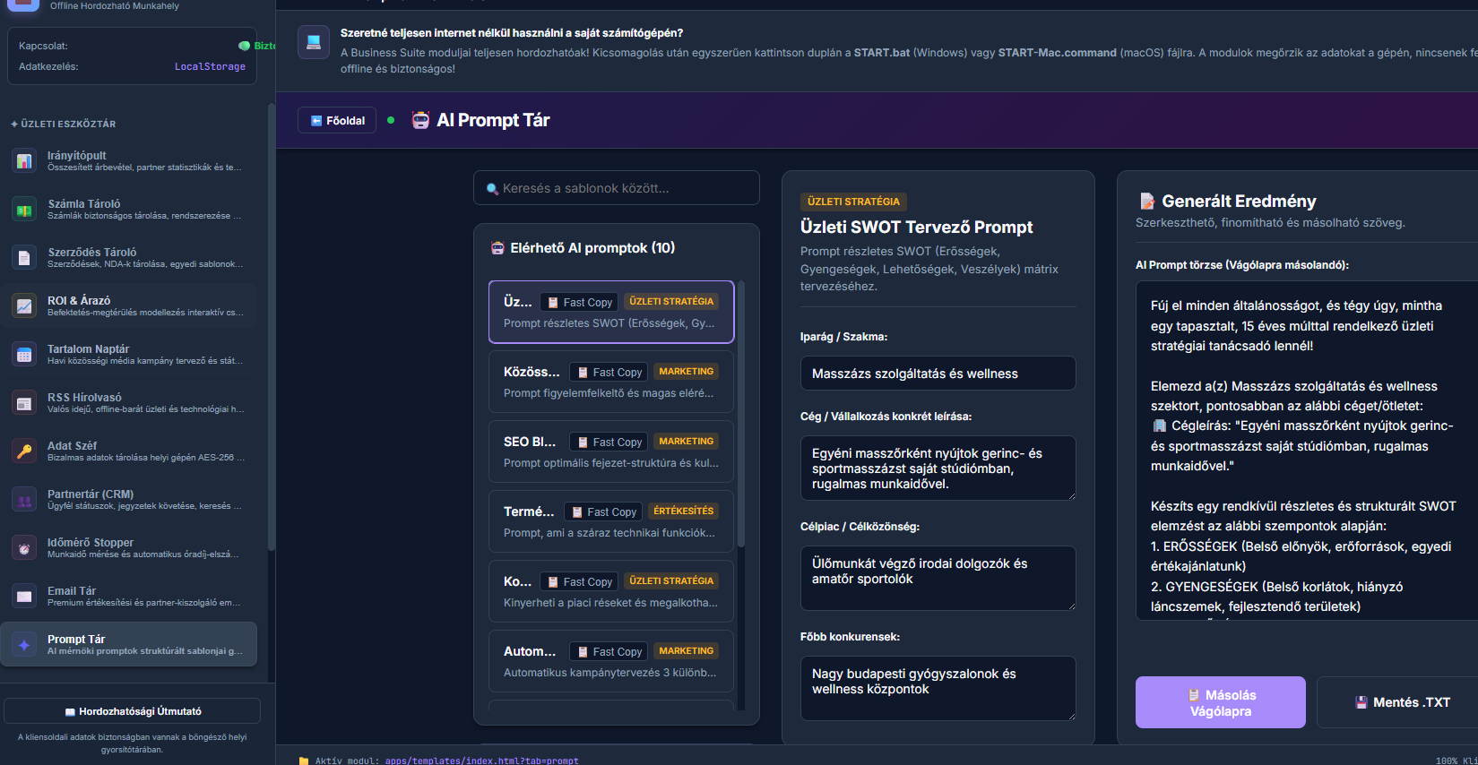Click the Főoldal back button
The height and width of the screenshot is (765, 1478).
337,120
